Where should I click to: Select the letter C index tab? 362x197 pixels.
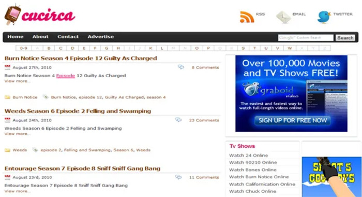click(61, 48)
